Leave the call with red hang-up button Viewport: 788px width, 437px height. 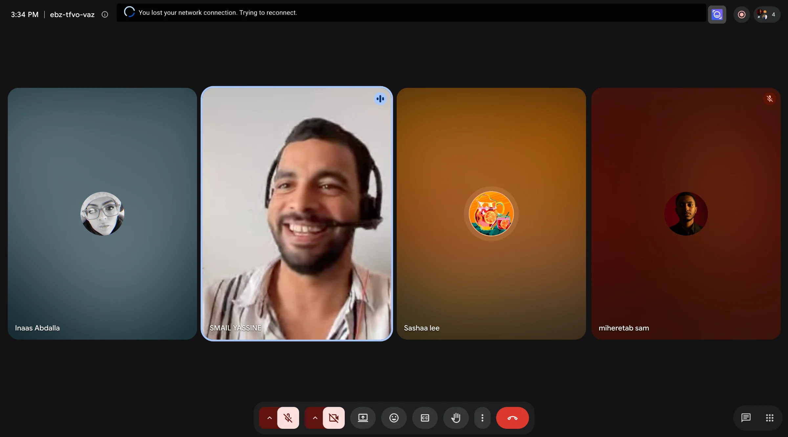pyautogui.click(x=512, y=418)
